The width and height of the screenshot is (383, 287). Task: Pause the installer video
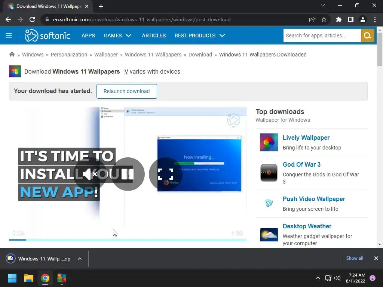(x=128, y=174)
